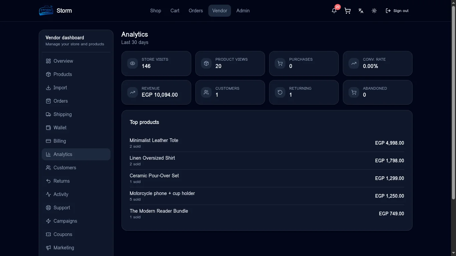
Task: Click the language translate icon
Action: point(361,11)
